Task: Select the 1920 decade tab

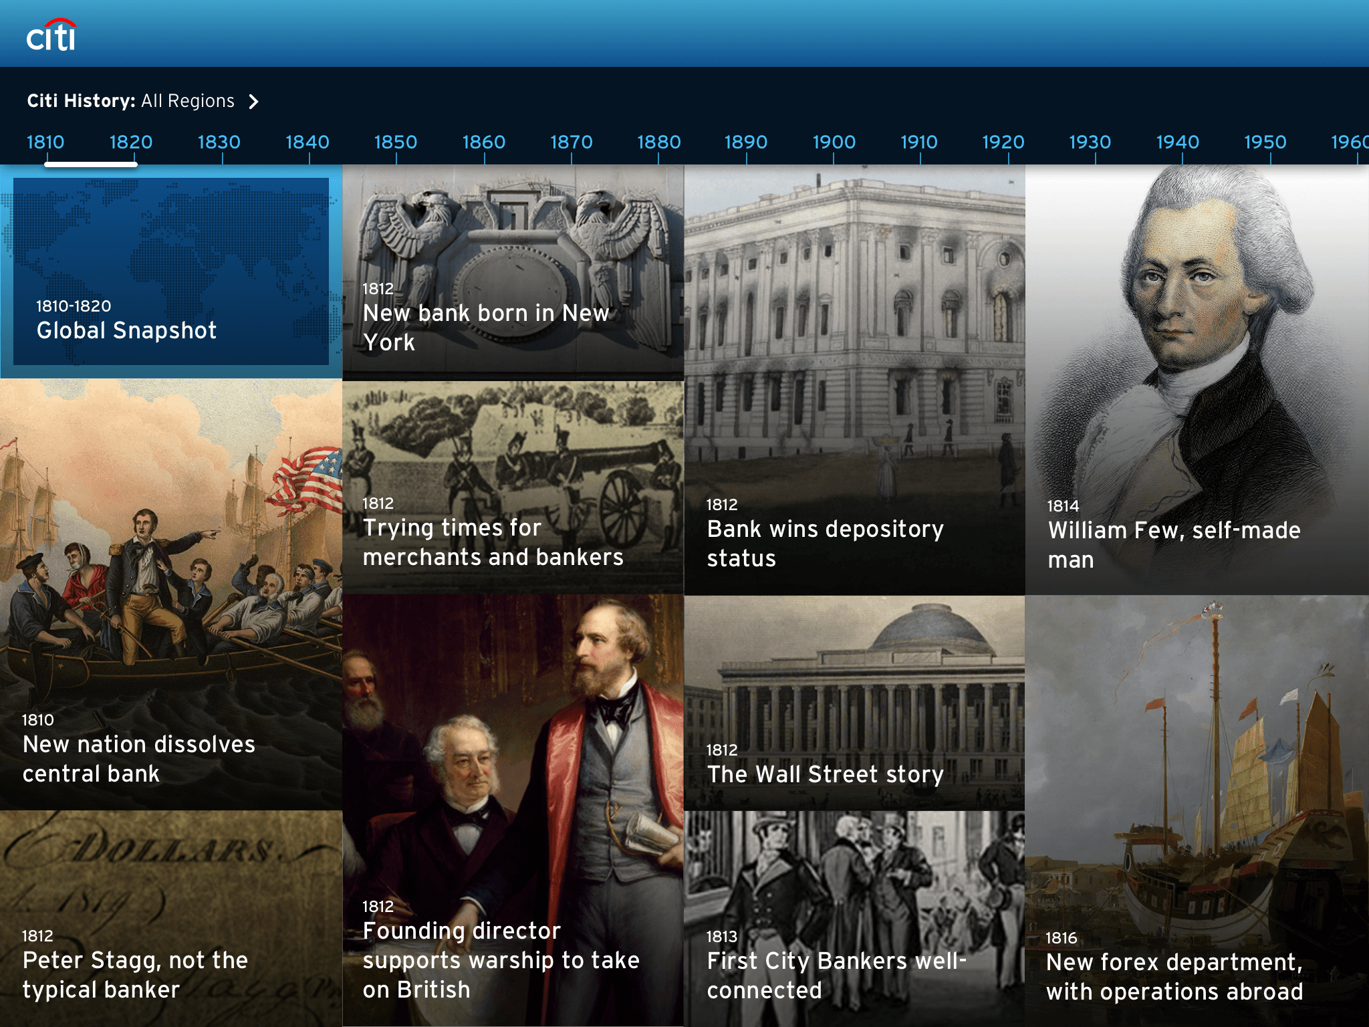Action: pyautogui.click(x=1003, y=142)
